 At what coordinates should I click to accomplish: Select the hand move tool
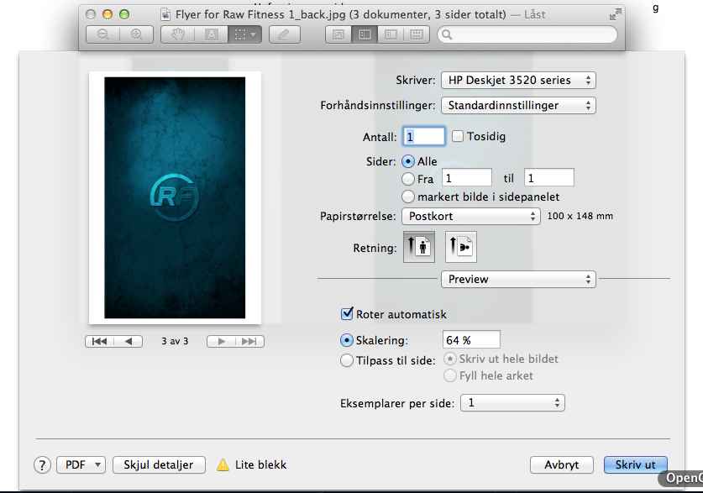pos(178,34)
